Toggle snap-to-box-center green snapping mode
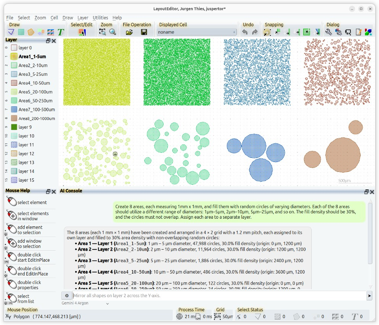379x325 pixels. pyautogui.click(x=307, y=32)
